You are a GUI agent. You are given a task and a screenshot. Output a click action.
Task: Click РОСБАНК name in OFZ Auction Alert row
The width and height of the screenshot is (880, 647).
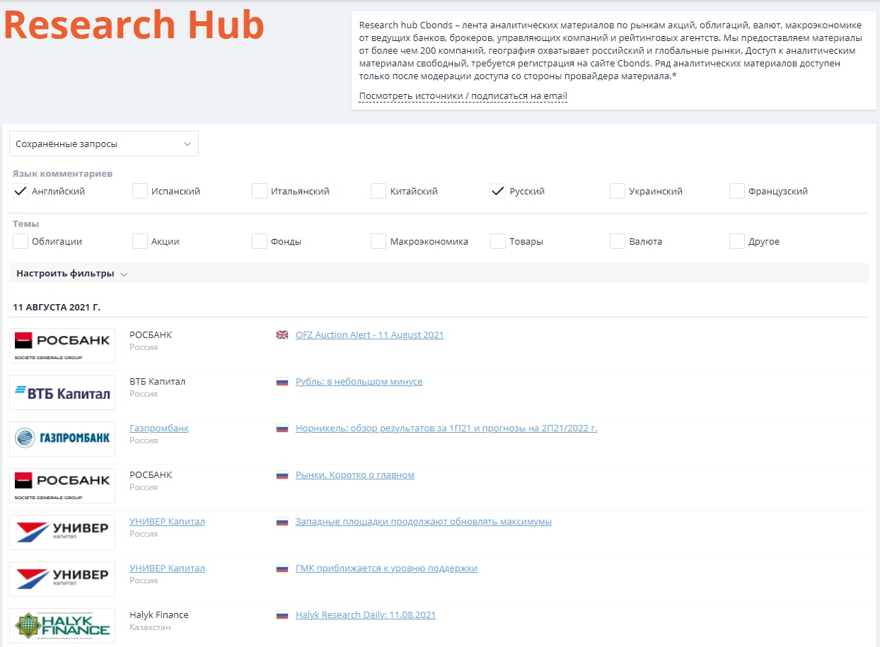click(x=151, y=335)
